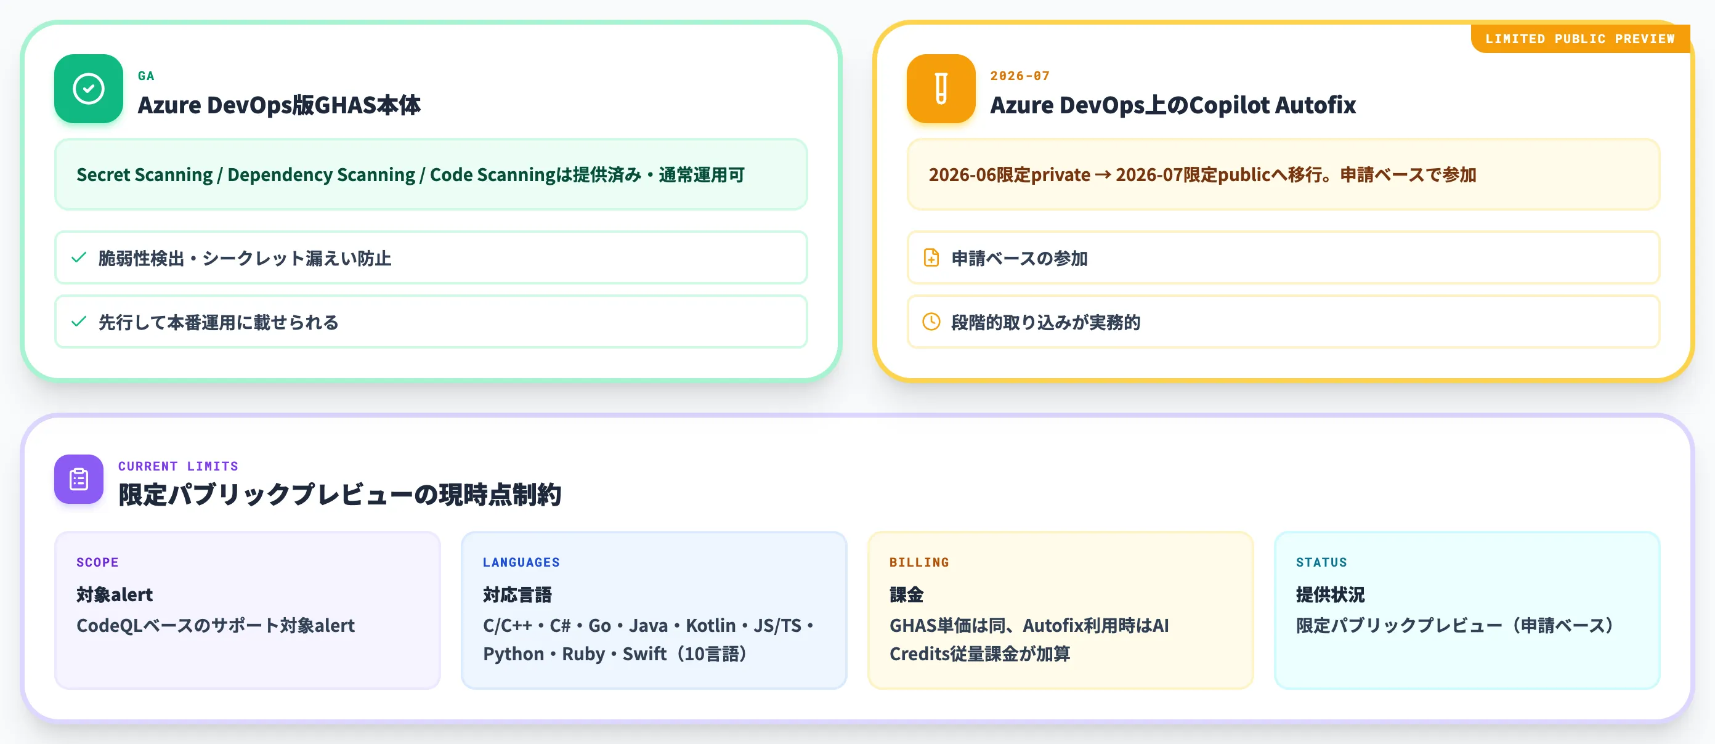Viewport: 1715px width, 744px height.
Task: Click the checkmark beside 脆弱性検出・シークレット漏えい防止
Action: click(79, 257)
